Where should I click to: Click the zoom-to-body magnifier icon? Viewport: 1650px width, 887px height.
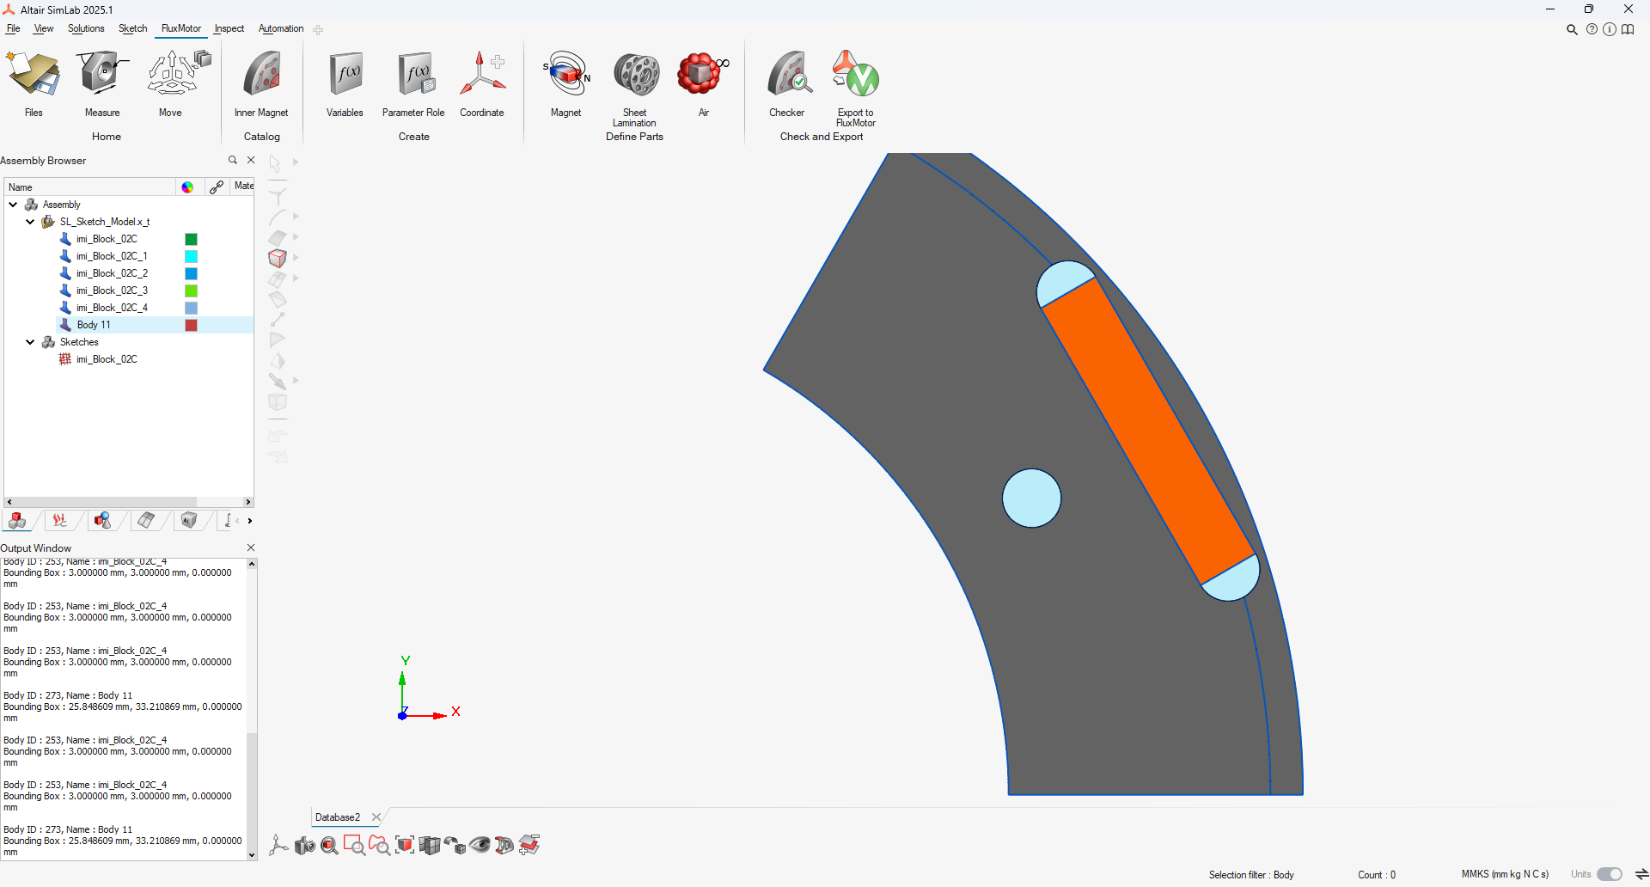coord(329,845)
